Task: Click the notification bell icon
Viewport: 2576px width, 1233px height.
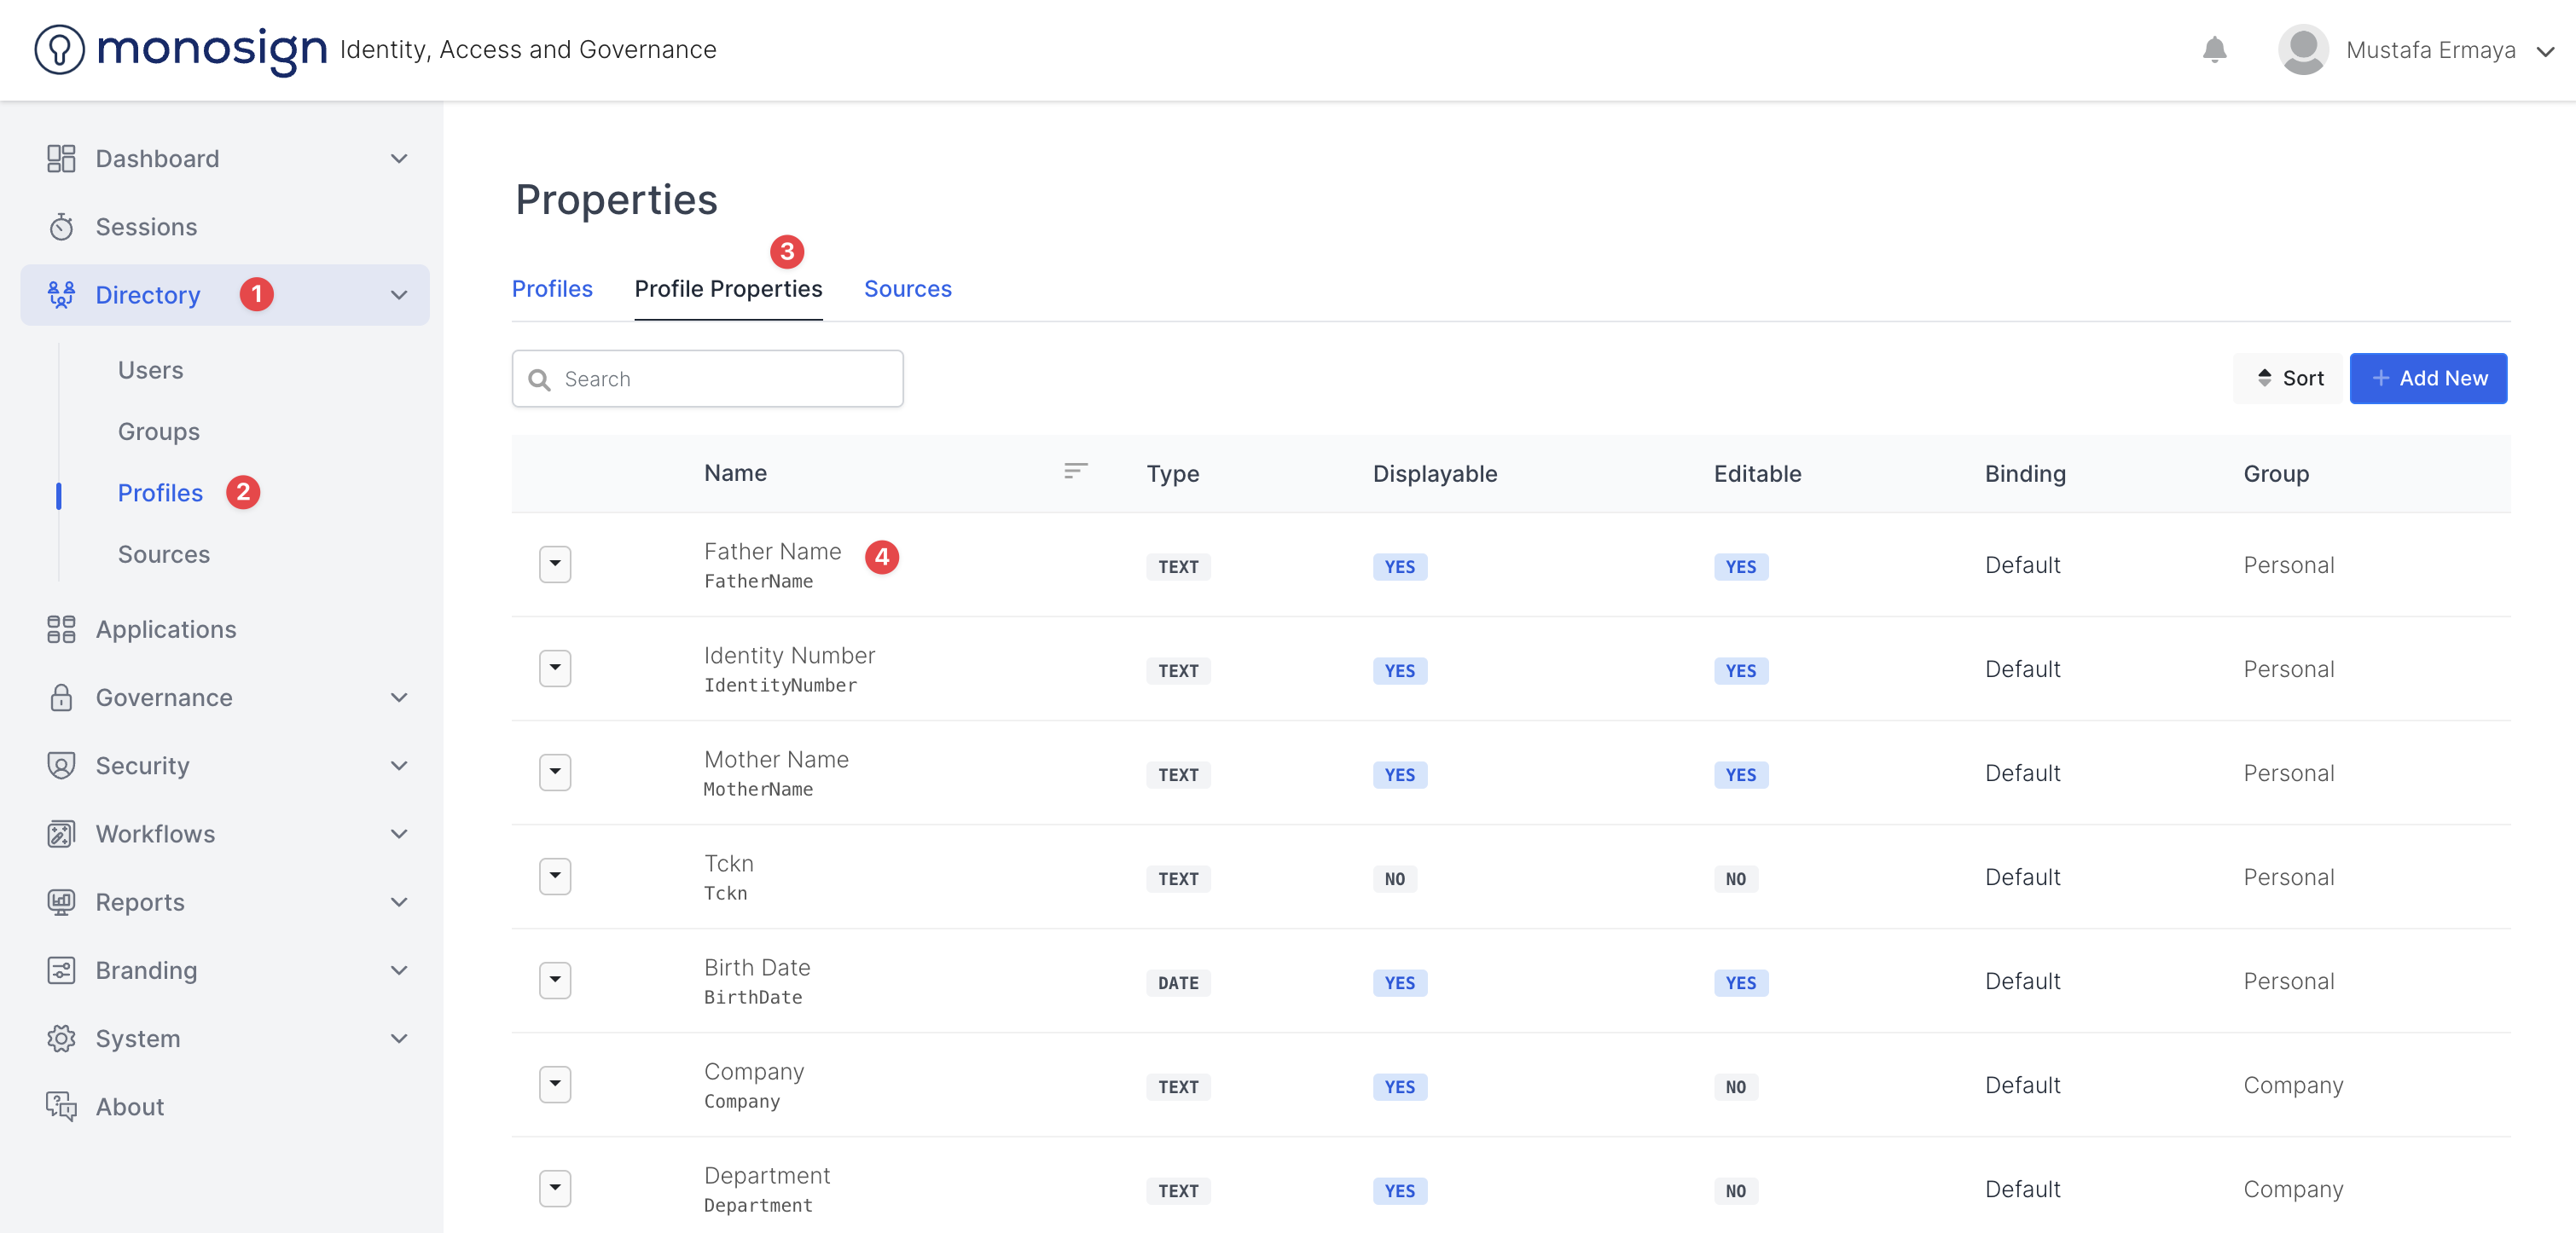Action: click(x=2214, y=50)
